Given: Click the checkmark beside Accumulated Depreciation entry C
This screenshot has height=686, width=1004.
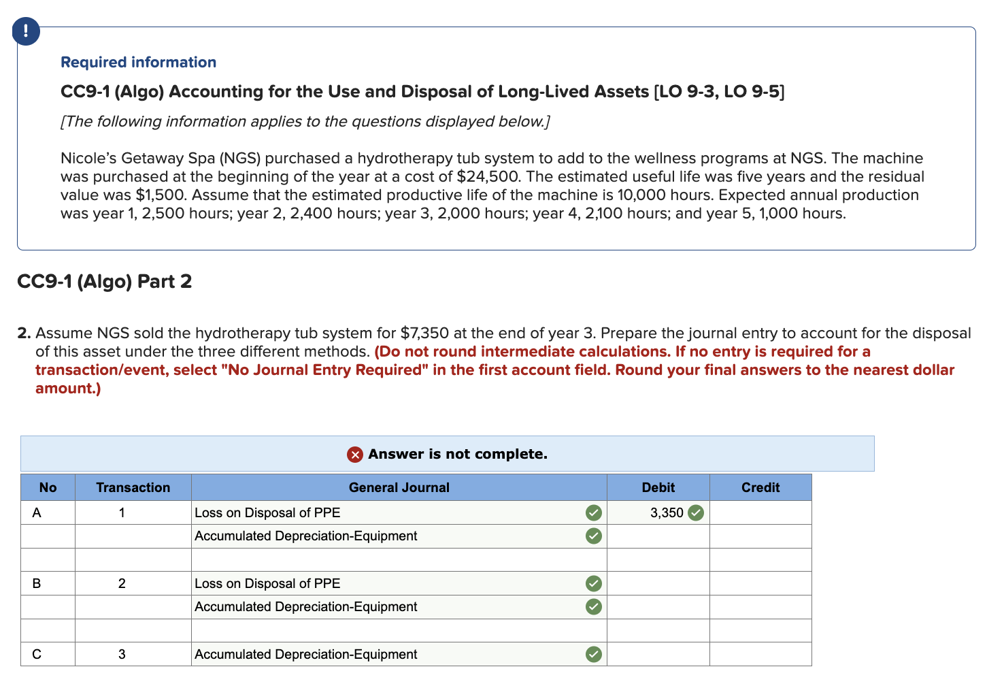Looking at the screenshot, I should coord(592,655).
